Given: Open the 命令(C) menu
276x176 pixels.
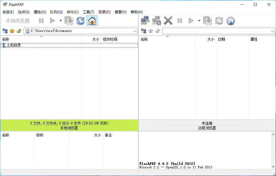Looking at the screenshot, I should pyautogui.click(x=73, y=12).
